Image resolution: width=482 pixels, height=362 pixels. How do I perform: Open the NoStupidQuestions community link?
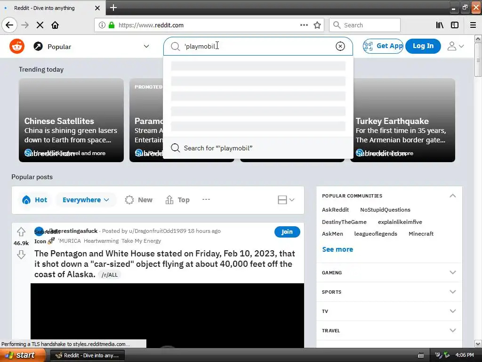coord(385,210)
